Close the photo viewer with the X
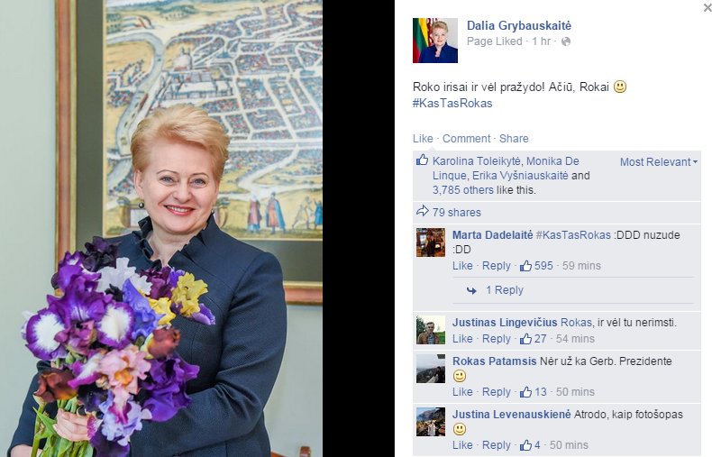Screen dimensions: 712x457 click(707, 7)
